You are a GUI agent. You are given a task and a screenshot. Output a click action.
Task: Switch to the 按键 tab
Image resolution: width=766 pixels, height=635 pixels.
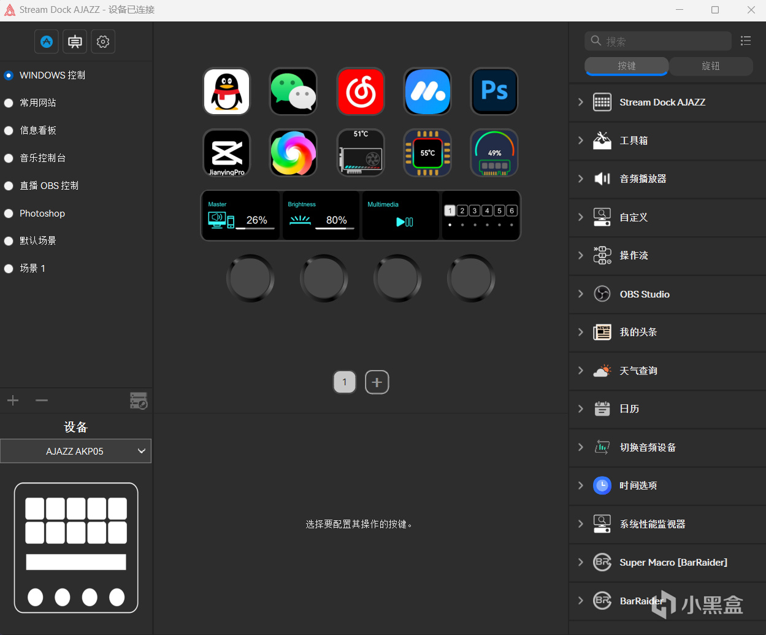click(626, 66)
